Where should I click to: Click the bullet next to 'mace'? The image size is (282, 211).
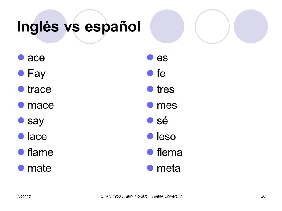tap(21, 105)
